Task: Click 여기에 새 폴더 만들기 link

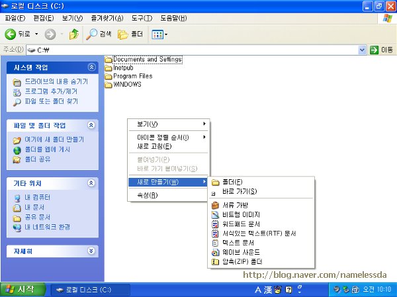Action: (54, 140)
